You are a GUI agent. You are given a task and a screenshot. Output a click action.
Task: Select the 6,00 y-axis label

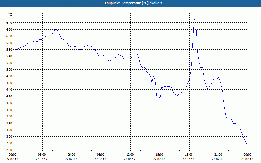(x=9, y=36)
